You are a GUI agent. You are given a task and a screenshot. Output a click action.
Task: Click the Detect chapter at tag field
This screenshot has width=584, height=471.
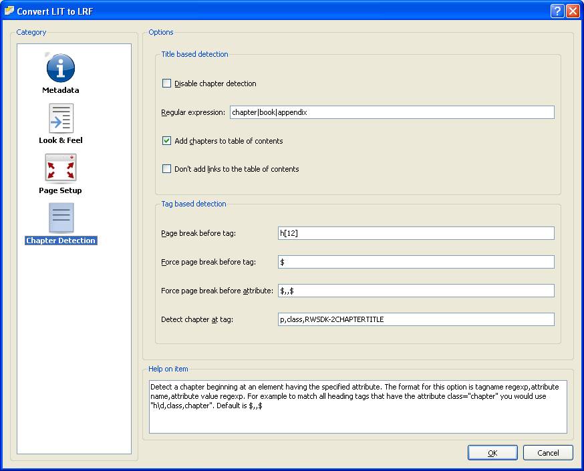coord(416,319)
